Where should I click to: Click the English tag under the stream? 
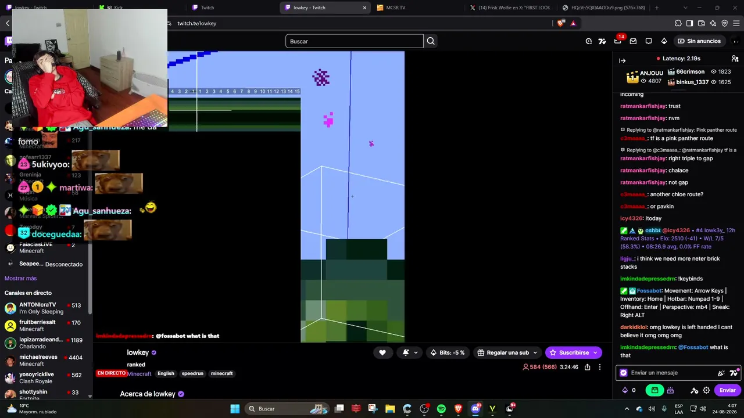[x=166, y=374]
